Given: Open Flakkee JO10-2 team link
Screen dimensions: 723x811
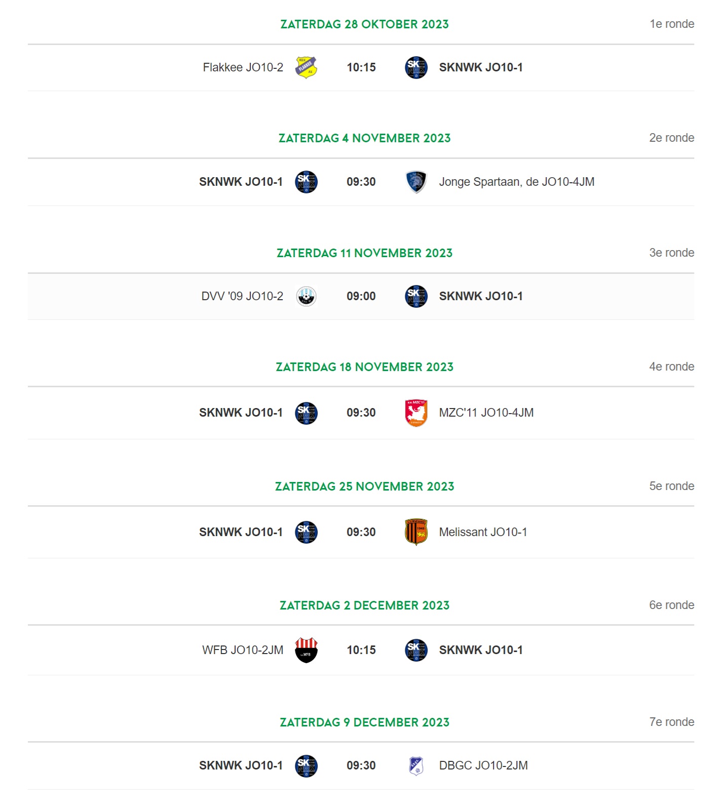Looking at the screenshot, I should [243, 67].
